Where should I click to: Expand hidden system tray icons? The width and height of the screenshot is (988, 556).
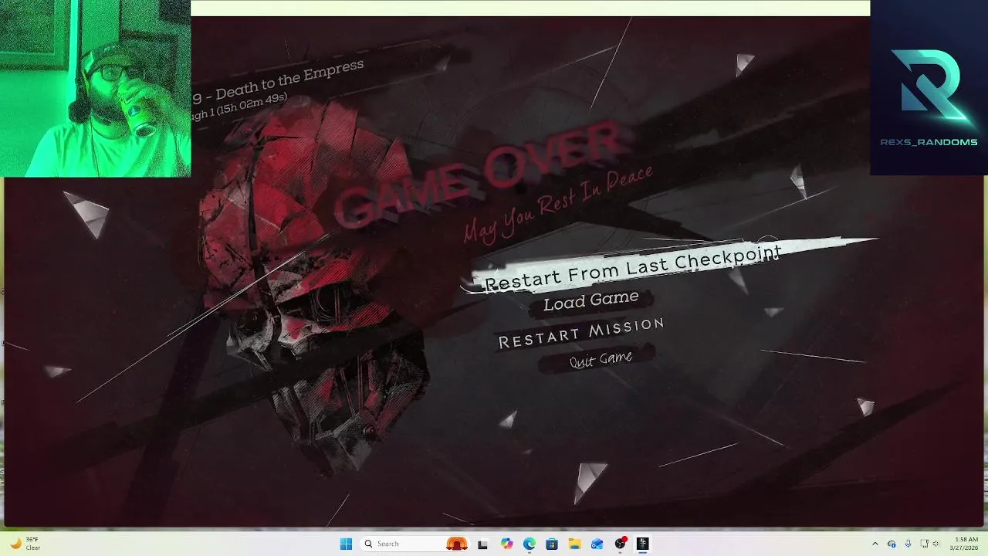(x=875, y=544)
